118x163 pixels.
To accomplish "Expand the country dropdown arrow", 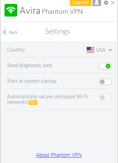I will click(110, 50).
